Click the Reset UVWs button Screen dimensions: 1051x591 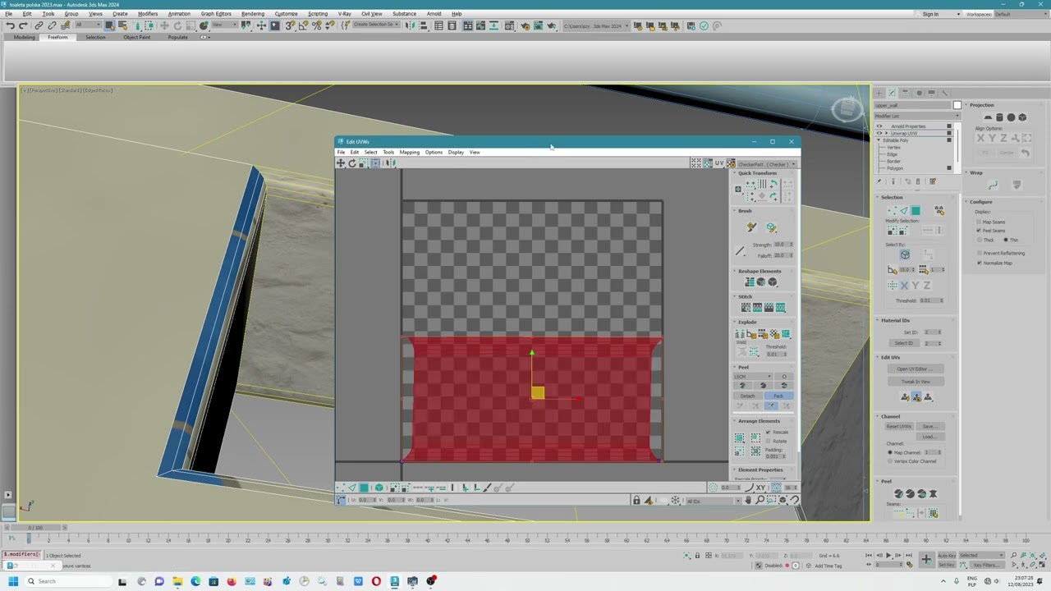click(x=898, y=427)
